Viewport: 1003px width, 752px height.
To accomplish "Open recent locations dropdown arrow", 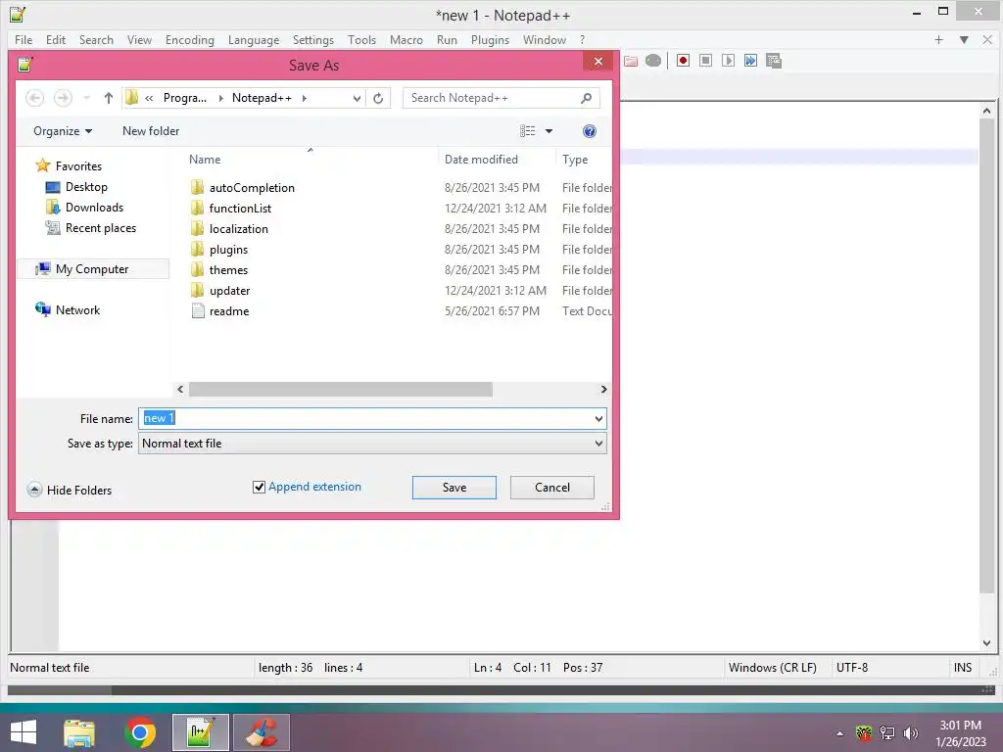I will [x=86, y=98].
